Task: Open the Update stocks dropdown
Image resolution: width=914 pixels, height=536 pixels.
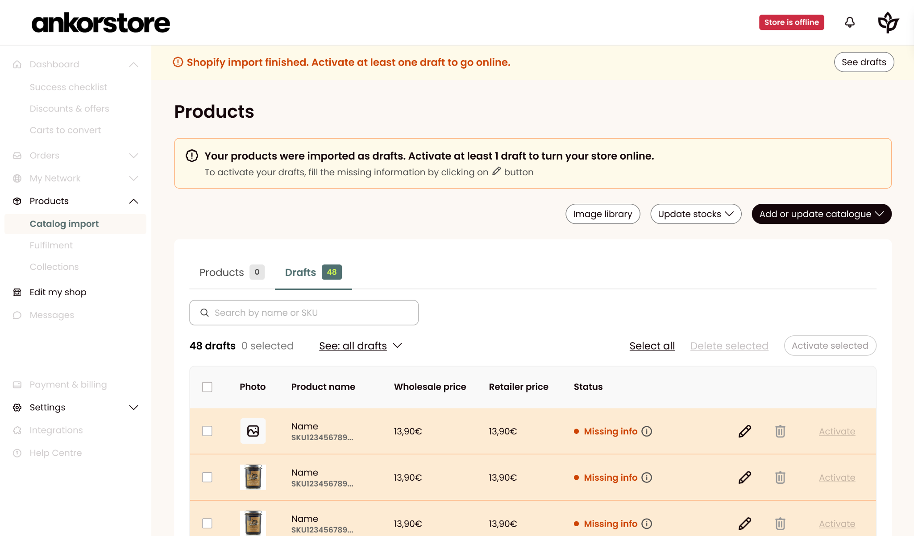Action: tap(696, 214)
